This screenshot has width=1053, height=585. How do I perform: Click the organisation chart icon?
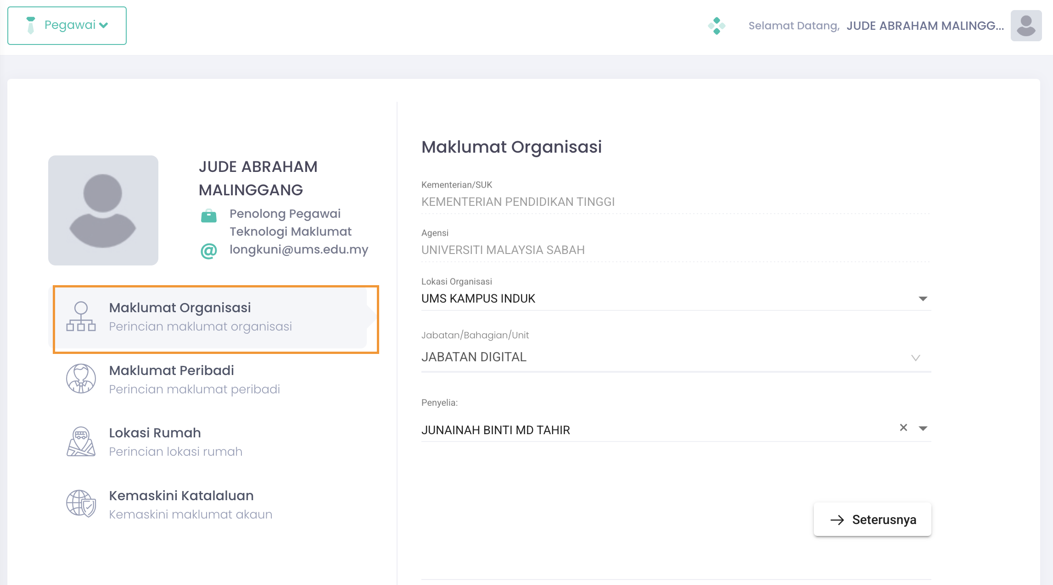click(x=81, y=316)
